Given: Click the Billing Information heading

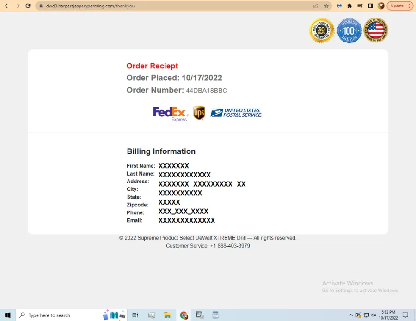Looking at the screenshot, I should tap(161, 151).
